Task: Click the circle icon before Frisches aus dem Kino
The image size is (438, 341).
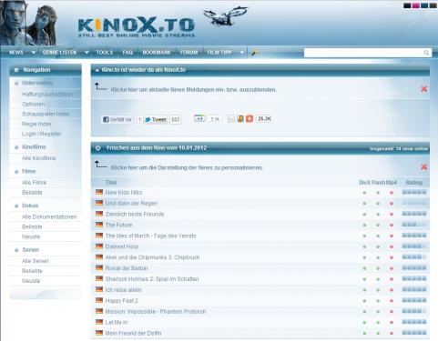Action: coord(97,148)
